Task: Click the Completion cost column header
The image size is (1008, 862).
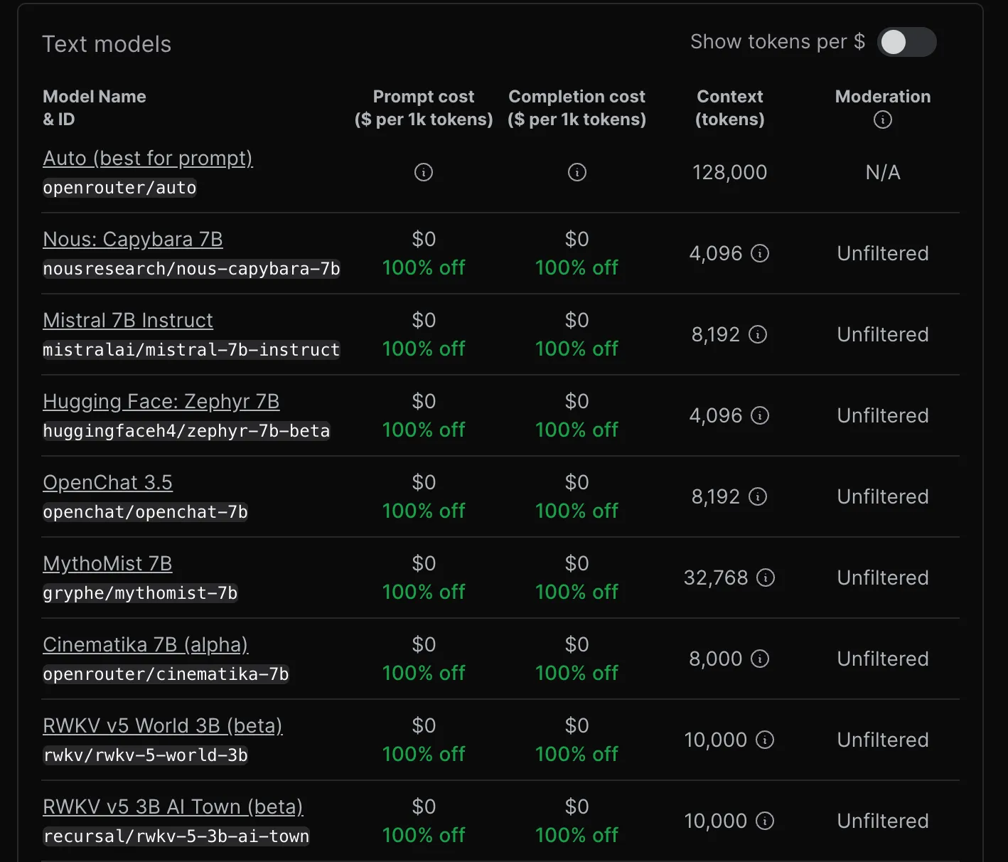Action: [577, 107]
